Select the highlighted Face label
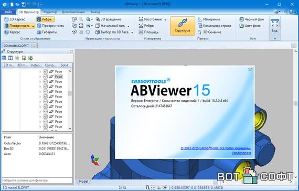 [x=58, y=77]
